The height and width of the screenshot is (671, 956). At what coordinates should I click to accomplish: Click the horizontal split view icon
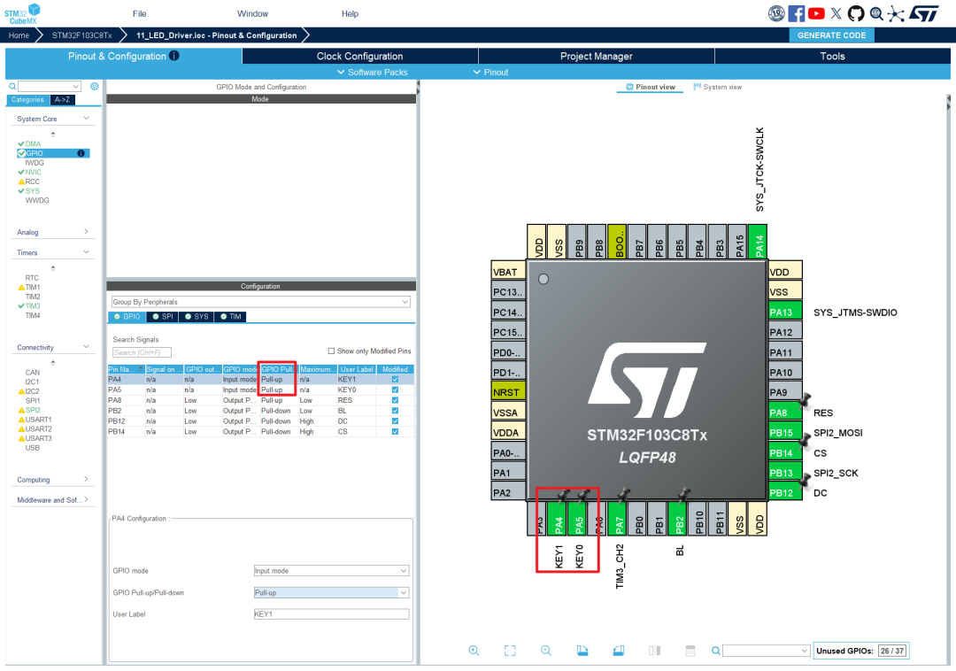[x=690, y=651]
